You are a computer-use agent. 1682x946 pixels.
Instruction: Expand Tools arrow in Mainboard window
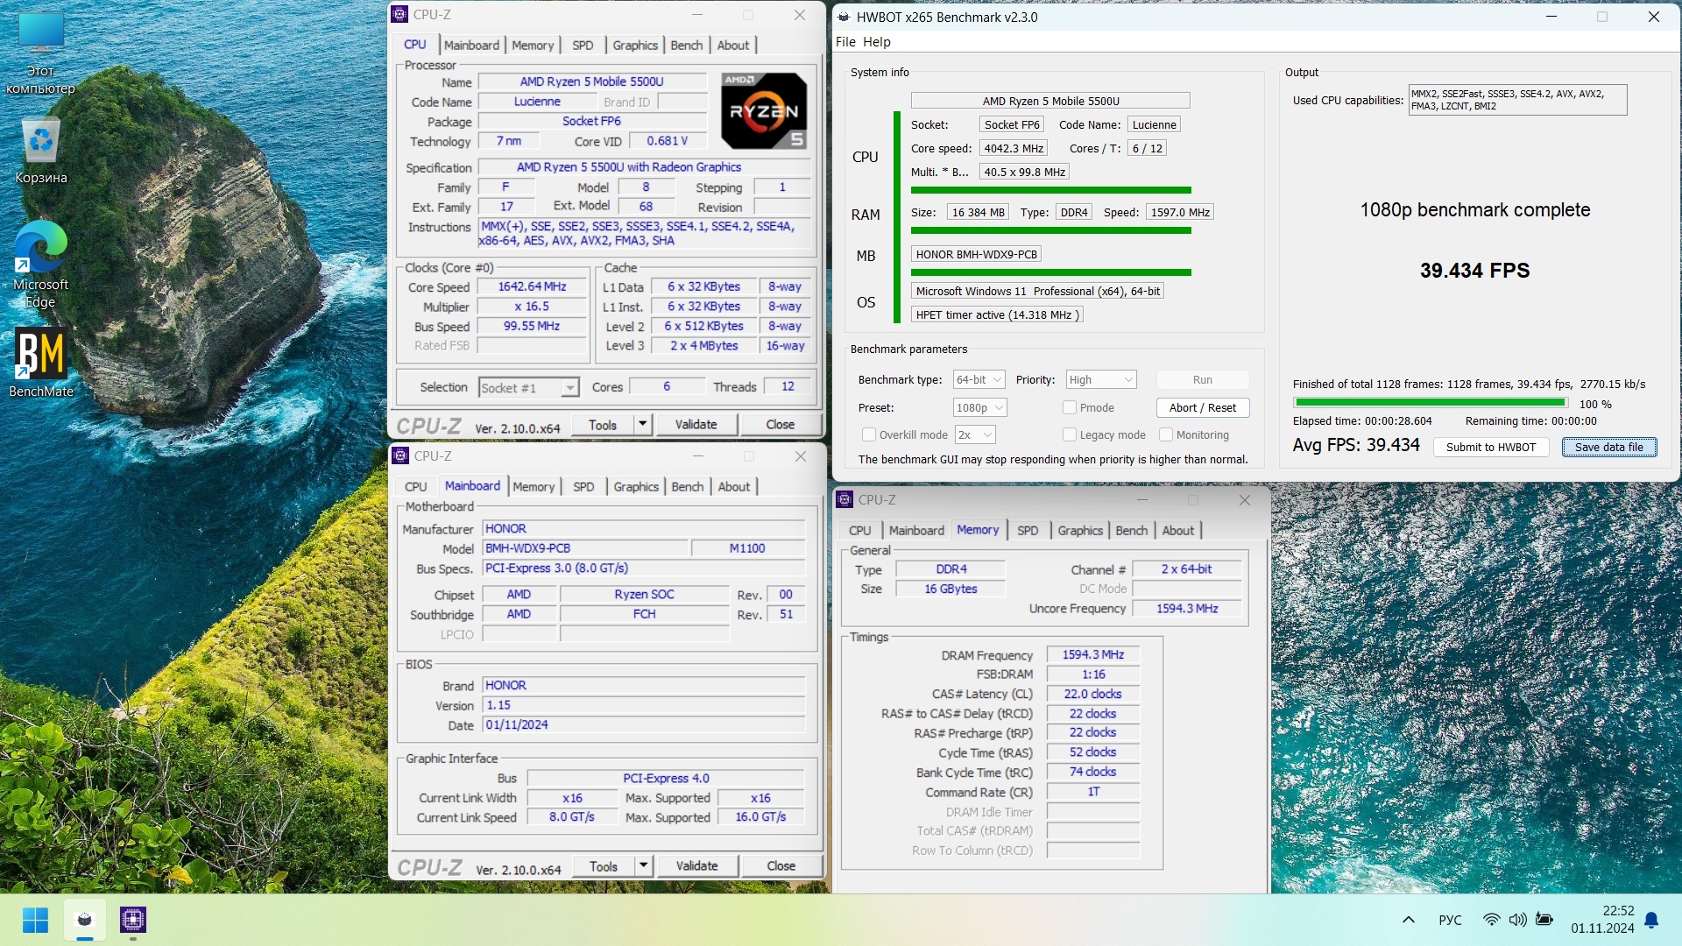coord(643,865)
